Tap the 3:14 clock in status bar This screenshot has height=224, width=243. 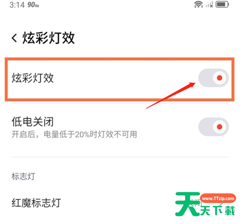point(17,5)
